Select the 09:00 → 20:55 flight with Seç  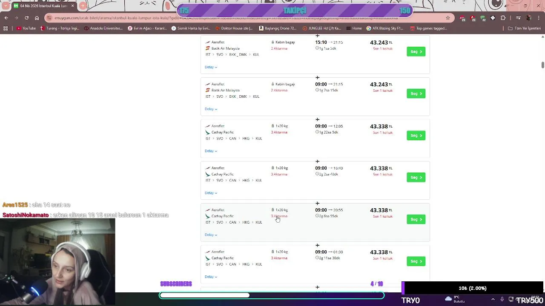pos(416,219)
